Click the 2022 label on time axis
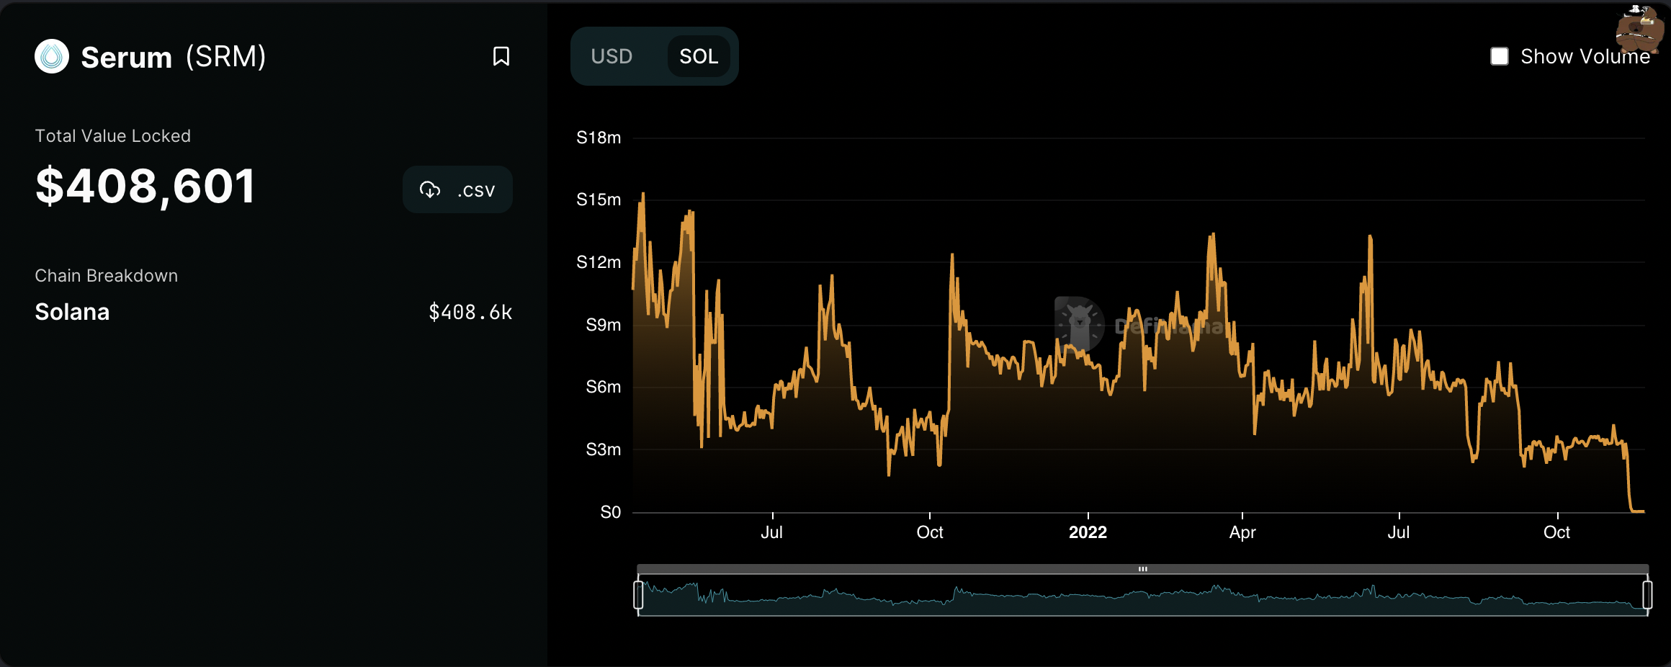This screenshot has width=1671, height=667. [x=1088, y=532]
